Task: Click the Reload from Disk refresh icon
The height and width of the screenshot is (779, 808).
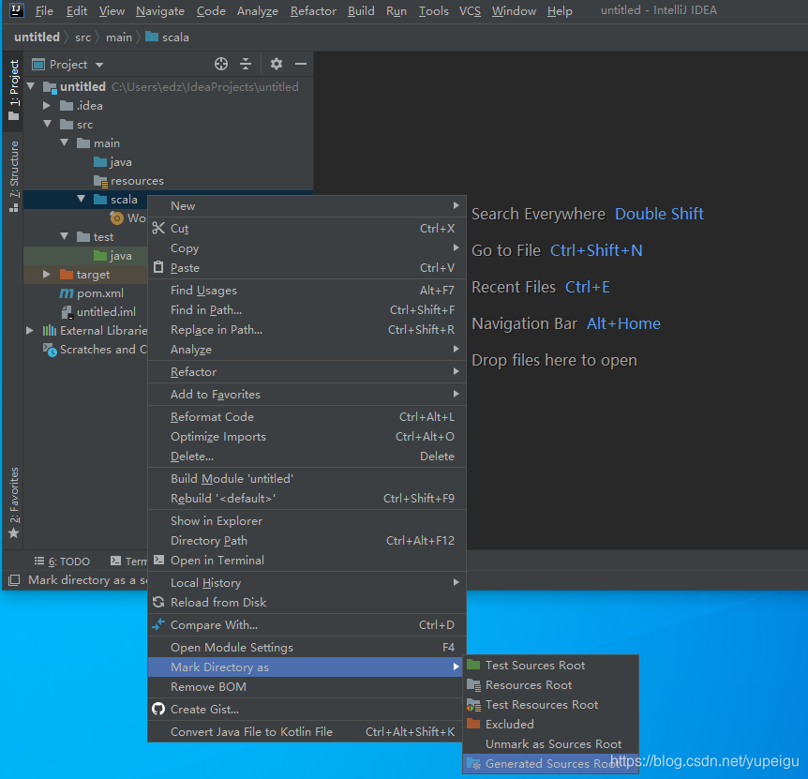Action: click(158, 602)
